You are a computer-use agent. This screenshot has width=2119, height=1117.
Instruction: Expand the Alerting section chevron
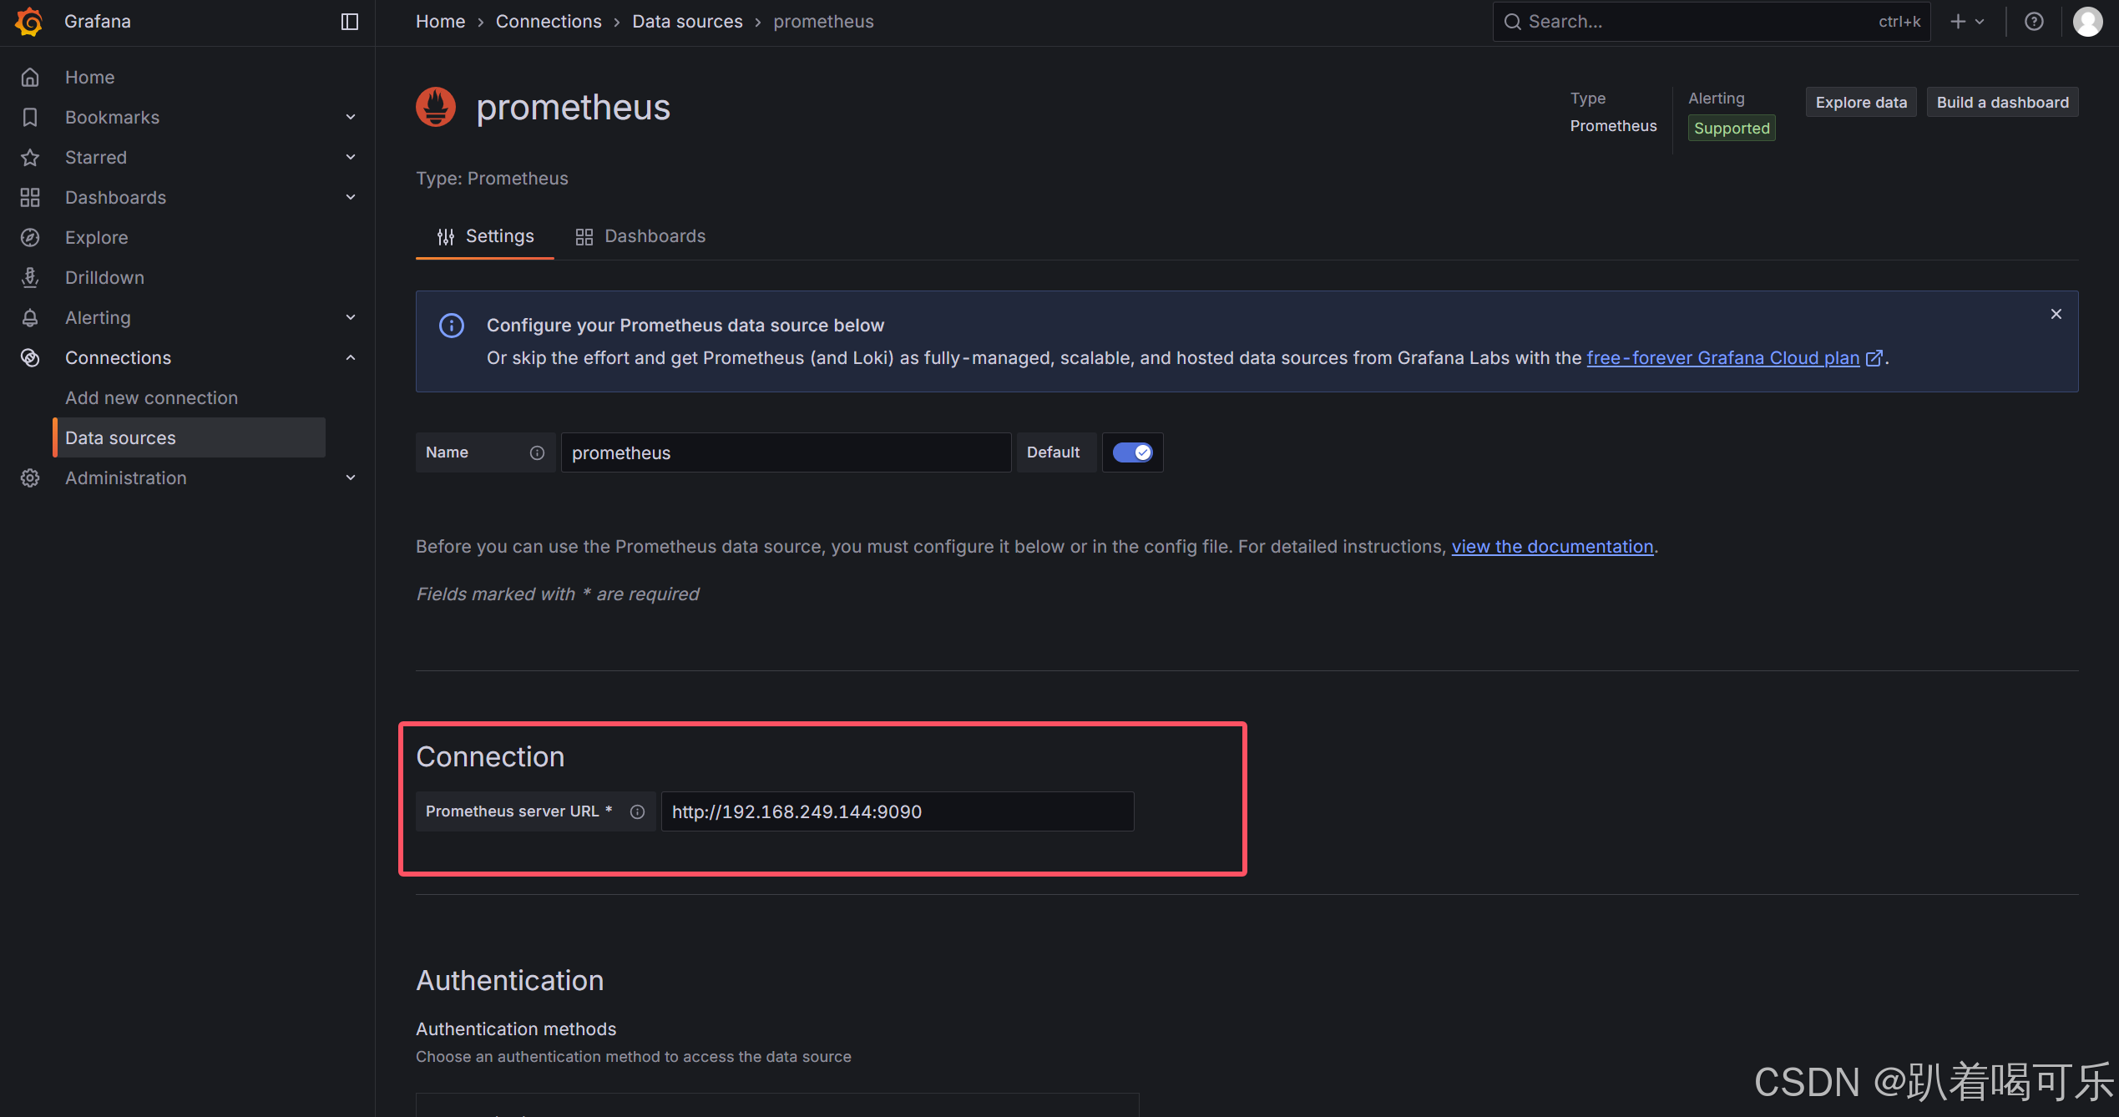351,317
